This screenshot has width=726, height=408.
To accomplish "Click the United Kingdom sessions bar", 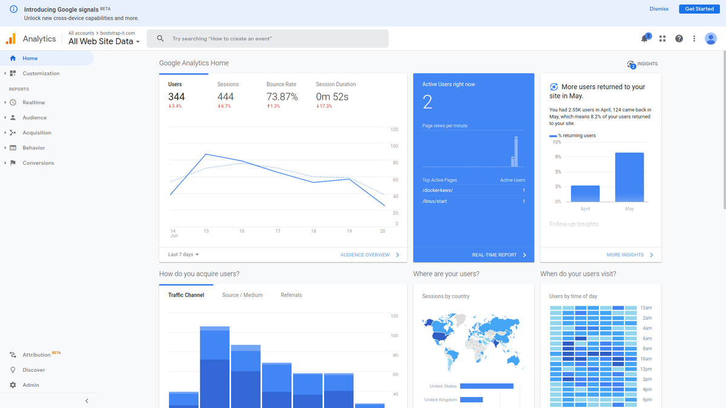I will pos(471,400).
